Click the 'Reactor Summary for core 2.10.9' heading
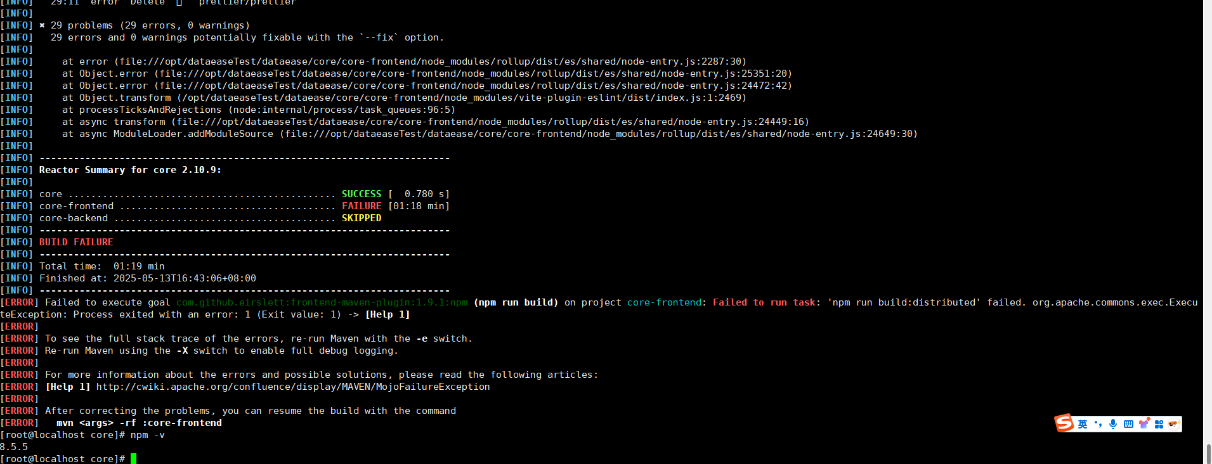The height and width of the screenshot is (464, 1212). coord(130,170)
